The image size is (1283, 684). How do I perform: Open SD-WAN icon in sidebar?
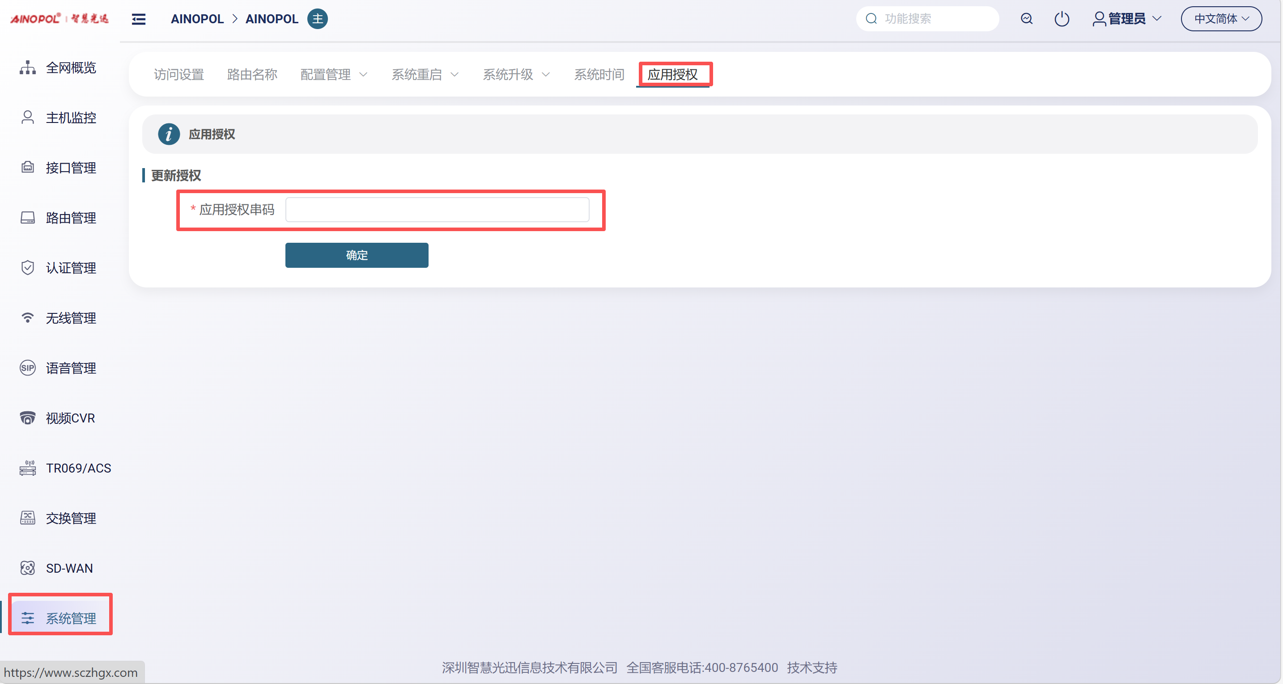(x=27, y=568)
